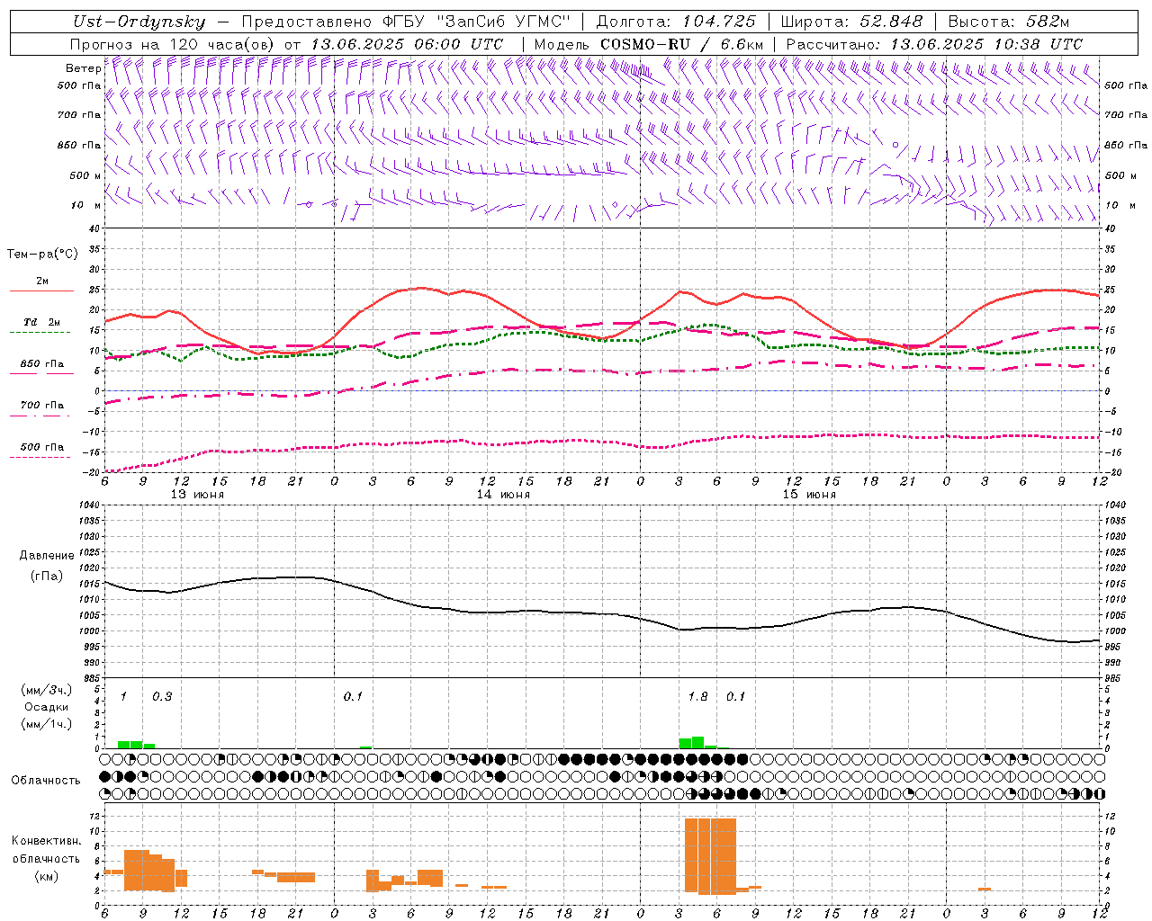
Task: Click the '1.8' precipitation amount value
Action: (x=697, y=696)
